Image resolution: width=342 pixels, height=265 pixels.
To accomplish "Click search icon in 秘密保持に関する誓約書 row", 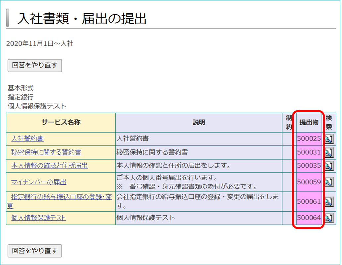I will click(x=329, y=152).
